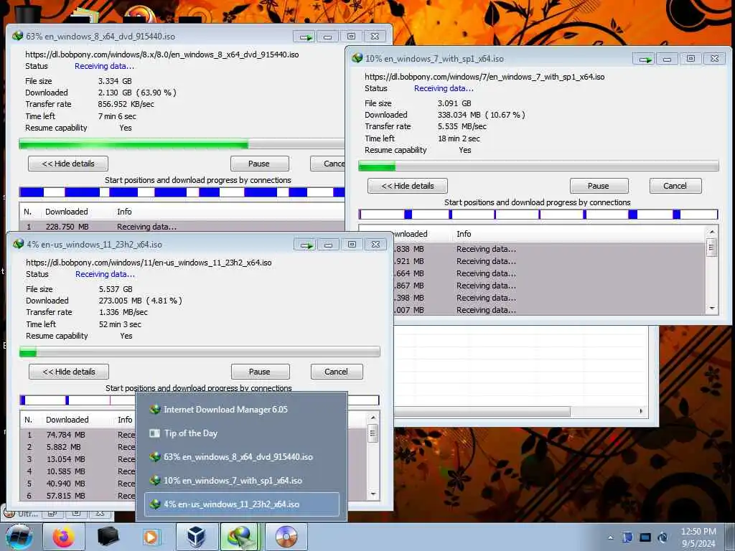Open the black folder icon in taskbar
735x551 pixels.
[108, 537]
